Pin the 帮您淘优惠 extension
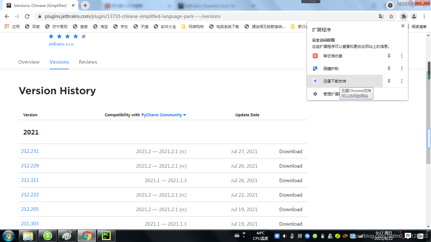Image resolution: width=431 pixels, height=242 pixels. [x=389, y=56]
